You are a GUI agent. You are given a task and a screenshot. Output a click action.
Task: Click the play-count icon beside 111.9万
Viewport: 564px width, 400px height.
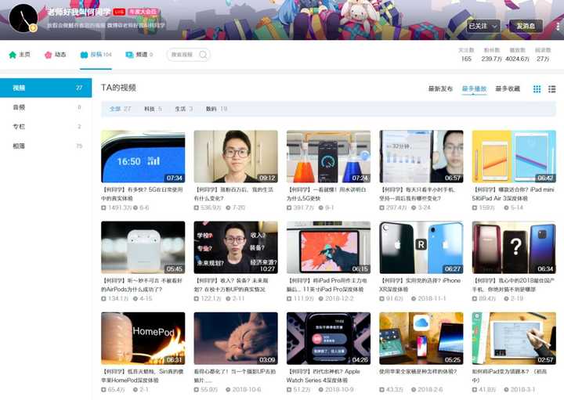coord(289,299)
